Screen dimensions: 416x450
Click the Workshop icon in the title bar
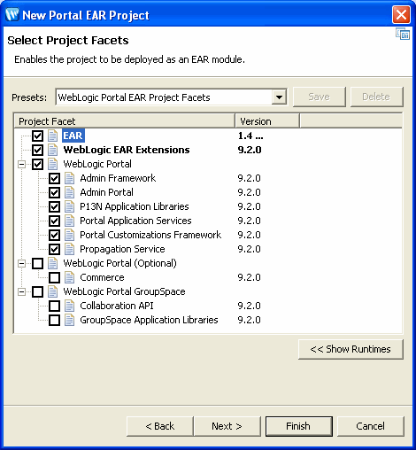12,14
